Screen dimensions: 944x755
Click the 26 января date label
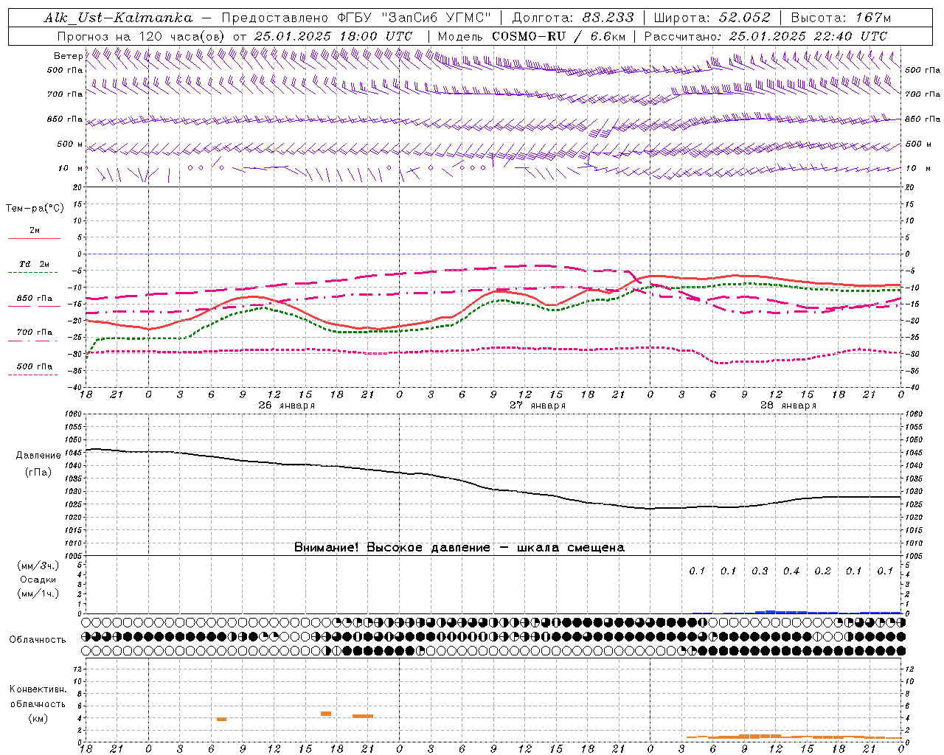287,406
